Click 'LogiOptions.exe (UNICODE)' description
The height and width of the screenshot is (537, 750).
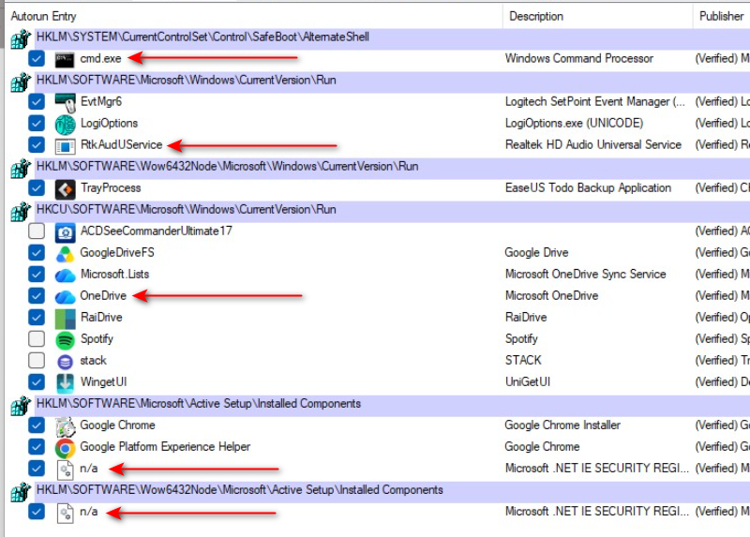pos(574,123)
